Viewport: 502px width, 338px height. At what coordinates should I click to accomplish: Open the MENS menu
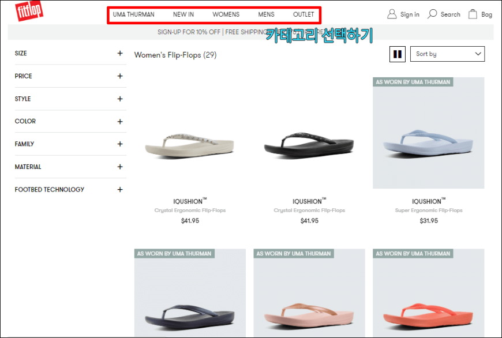click(267, 14)
